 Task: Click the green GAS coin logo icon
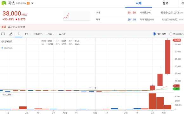click(x=4, y=3)
